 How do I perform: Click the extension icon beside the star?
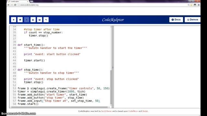(195, 5)
